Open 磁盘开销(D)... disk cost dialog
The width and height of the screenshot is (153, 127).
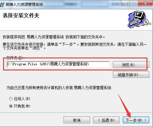[x=131, y=75]
